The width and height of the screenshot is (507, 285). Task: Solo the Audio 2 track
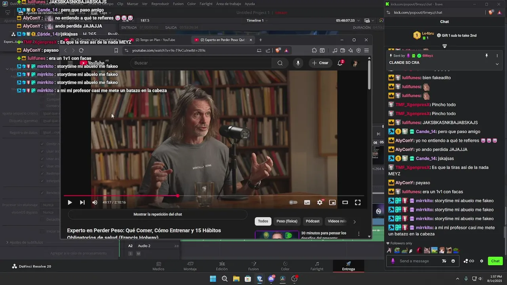point(130,254)
